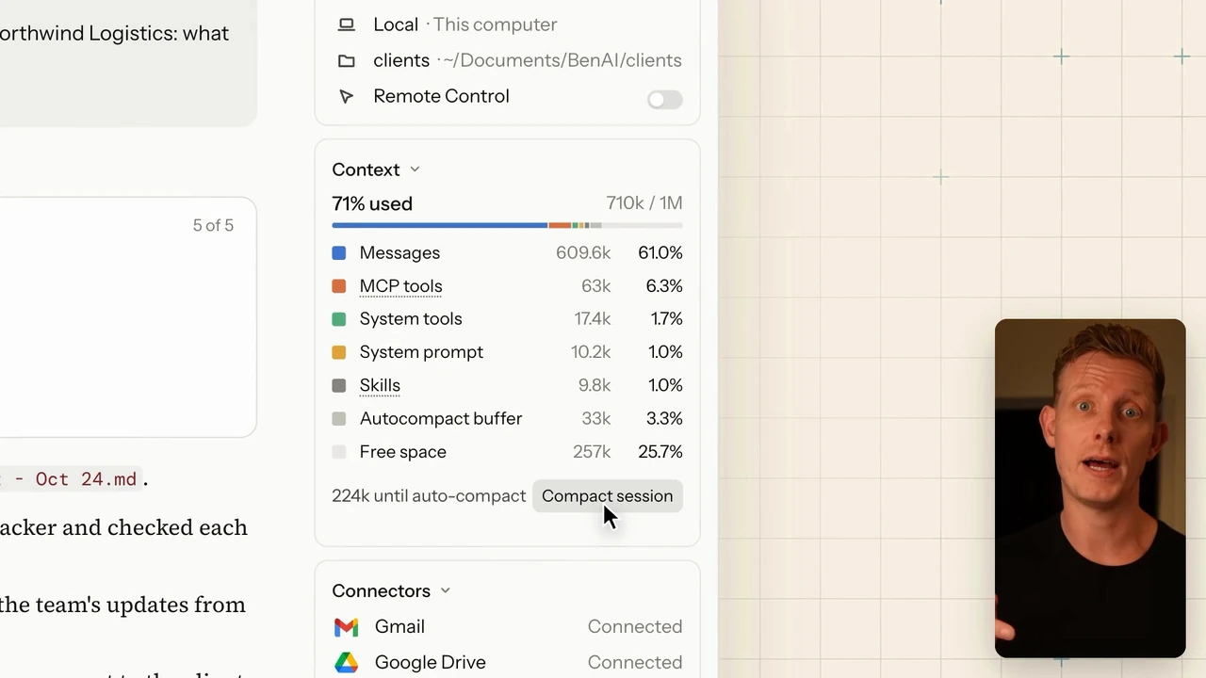1206x678 pixels.
Task: Select the Autocompact buffer row
Action: point(507,419)
